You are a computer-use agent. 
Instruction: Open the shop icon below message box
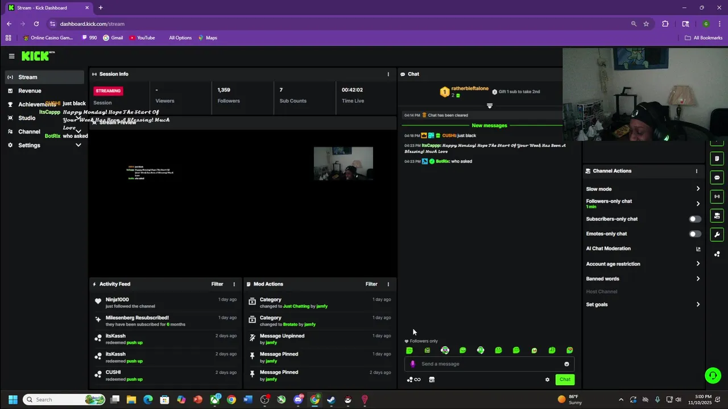click(x=432, y=379)
